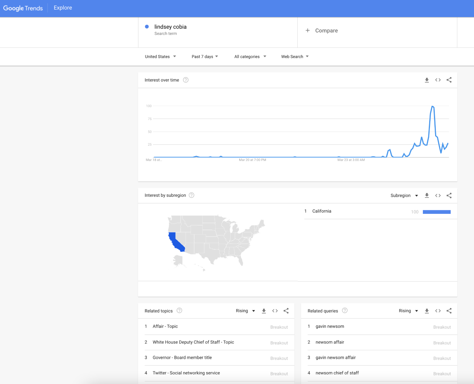Go to the Explore section
This screenshot has width=474, height=384.
tap(63, 8)
